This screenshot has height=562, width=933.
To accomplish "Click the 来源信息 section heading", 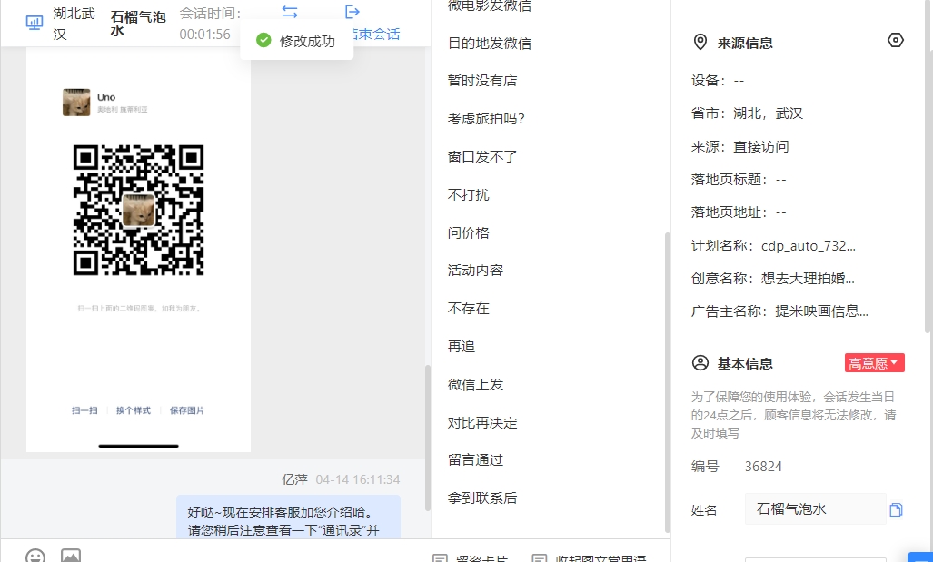I will 745,43.
